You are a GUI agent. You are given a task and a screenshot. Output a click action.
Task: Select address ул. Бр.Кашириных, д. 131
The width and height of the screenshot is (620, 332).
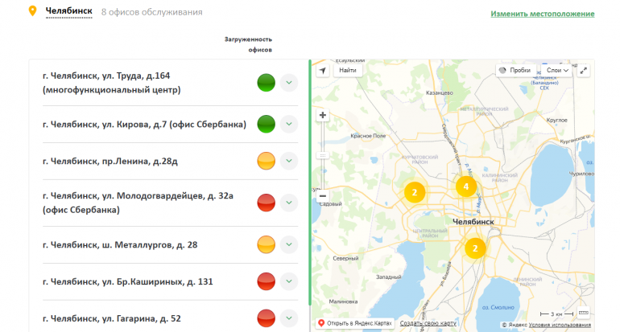click(x=128, y=282)
